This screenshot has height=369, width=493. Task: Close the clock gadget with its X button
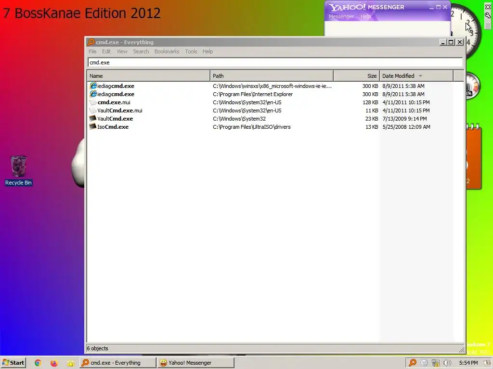click(x=488, y=7)
